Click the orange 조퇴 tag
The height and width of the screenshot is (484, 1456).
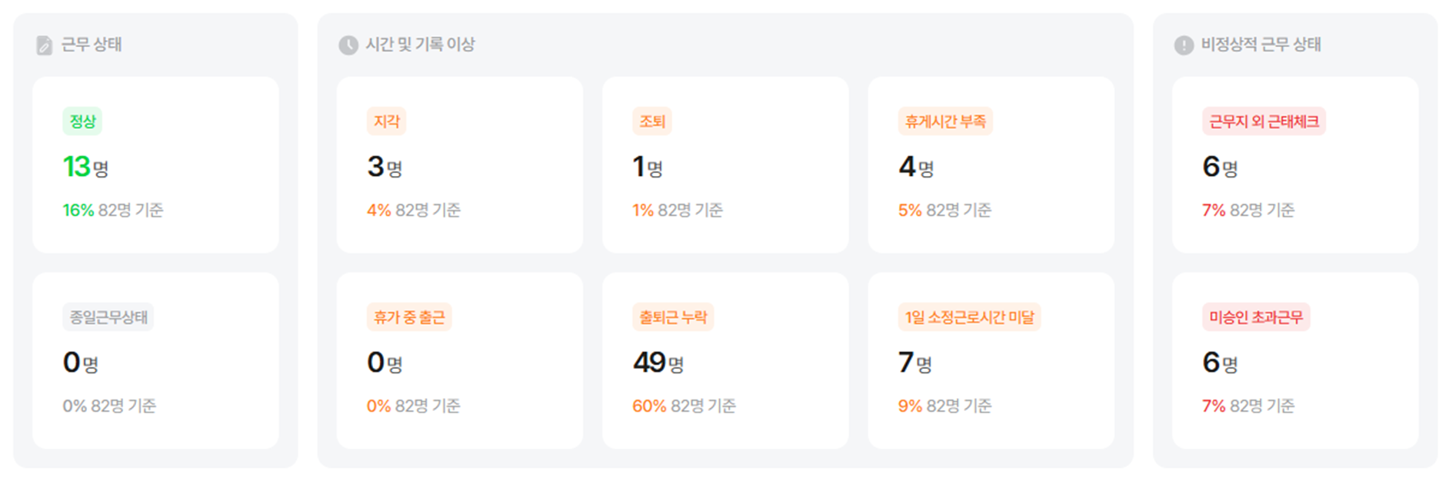[x=652, y=121]
